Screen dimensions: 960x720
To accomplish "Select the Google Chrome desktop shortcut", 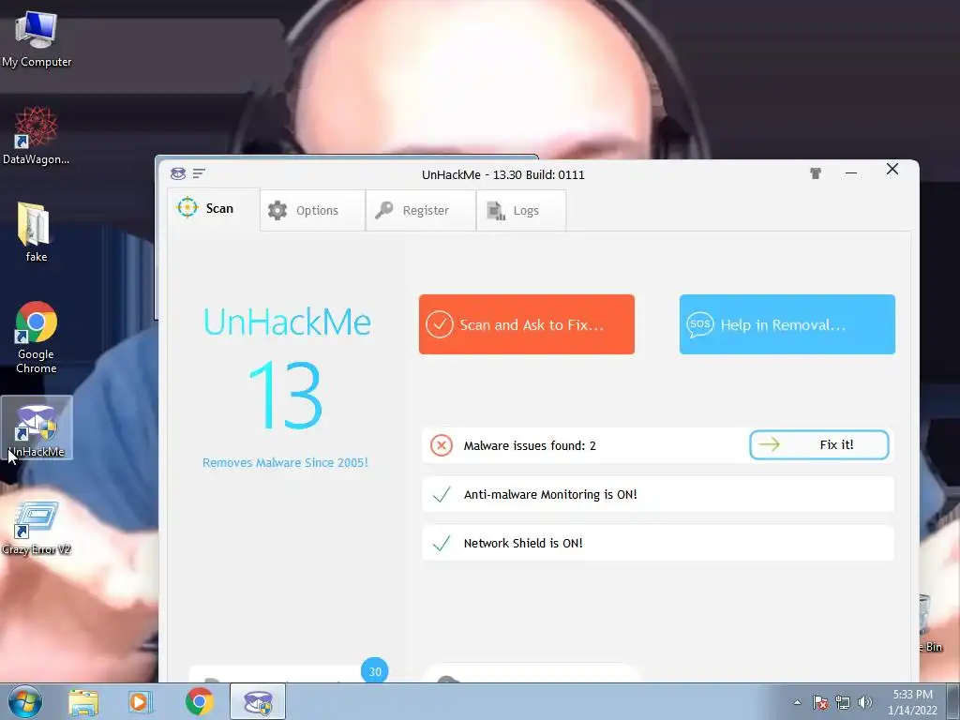I will (x=37, y=337).
